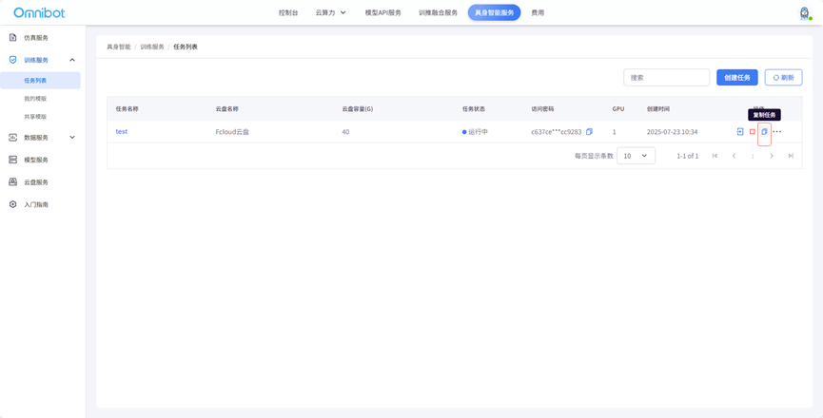
Task: Open the test task link
Action: [x=121, y=131]
